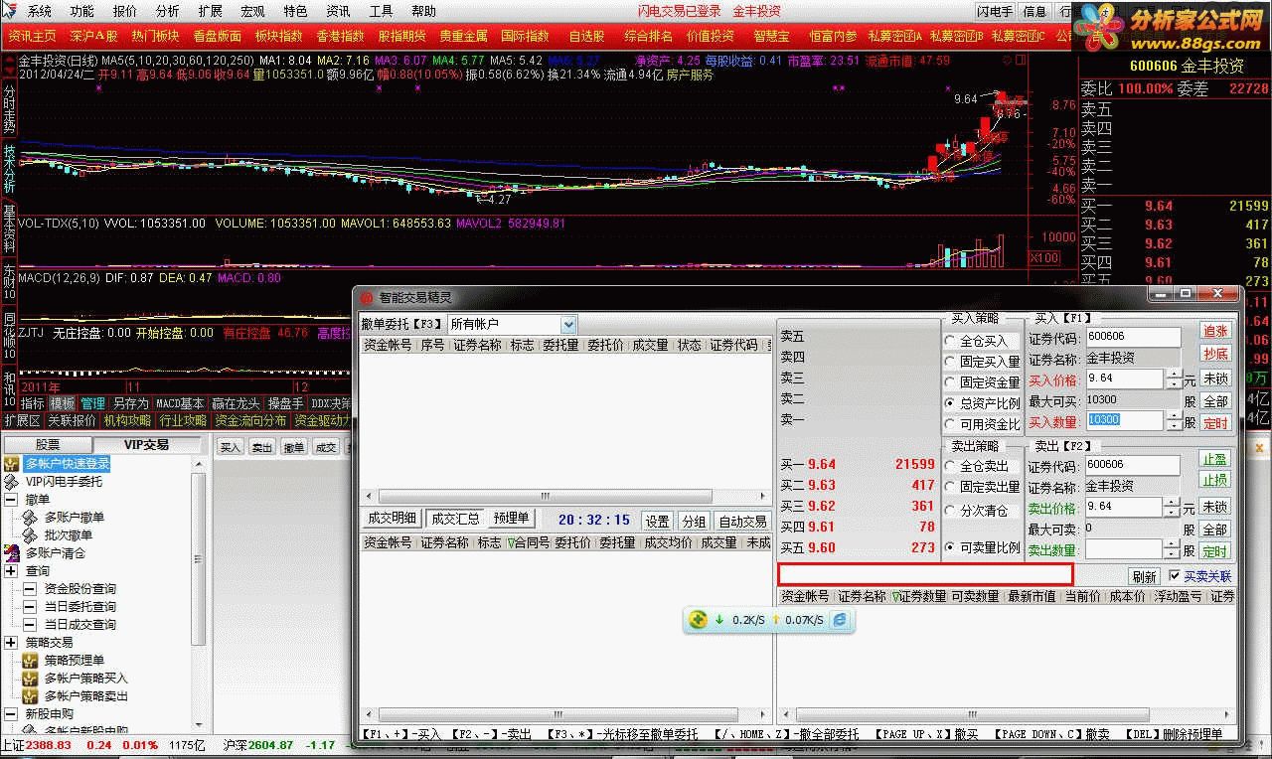Image resolution: width=1272 pixels, height=759 pixels.
Task: Click the 刷新 button
Action: coord(1144,576)
